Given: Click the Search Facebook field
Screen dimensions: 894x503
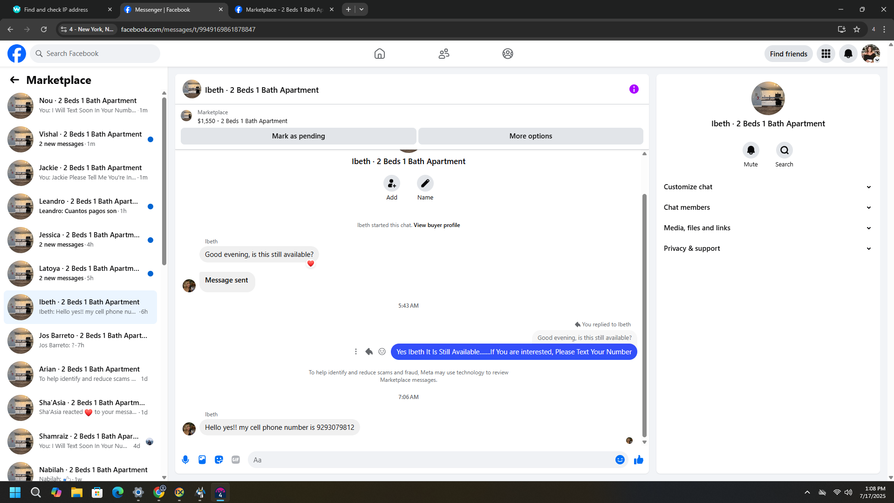Looking at the screenshot, I should pos(95,54).
